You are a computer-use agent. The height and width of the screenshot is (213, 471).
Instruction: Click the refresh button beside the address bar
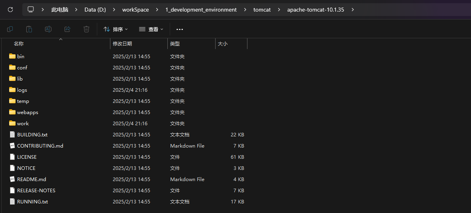tap(10, 10)
